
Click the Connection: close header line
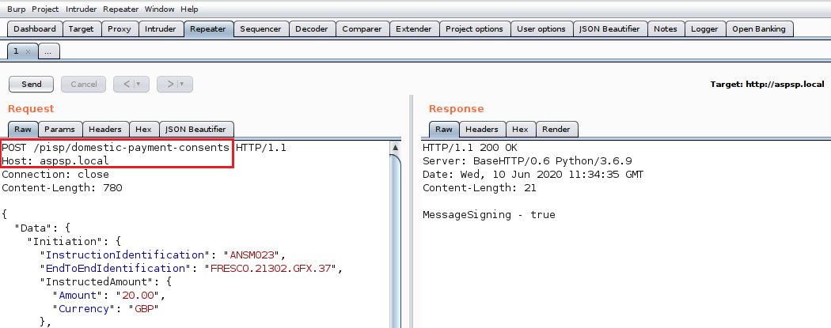55,174
